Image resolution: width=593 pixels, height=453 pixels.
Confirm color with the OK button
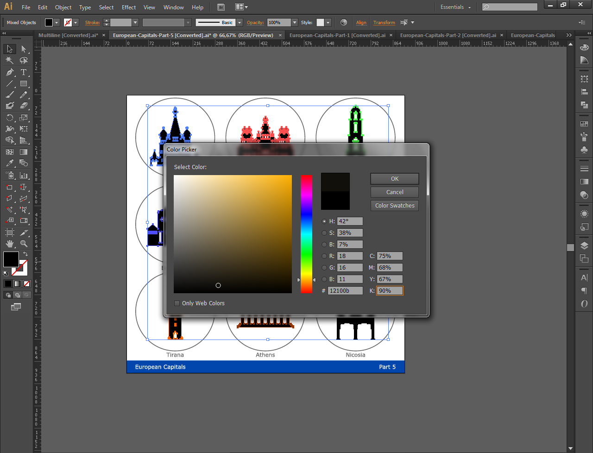(394, 178)
